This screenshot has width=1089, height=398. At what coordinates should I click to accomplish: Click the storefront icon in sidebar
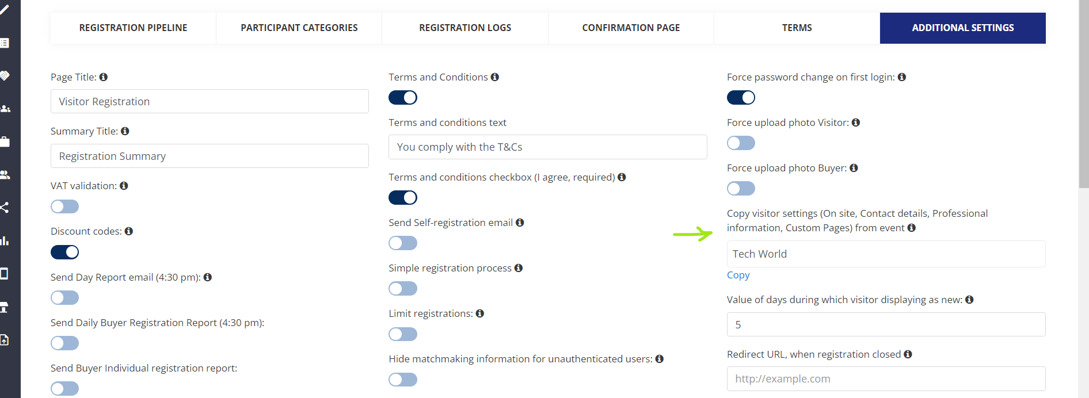click(5, 307)
